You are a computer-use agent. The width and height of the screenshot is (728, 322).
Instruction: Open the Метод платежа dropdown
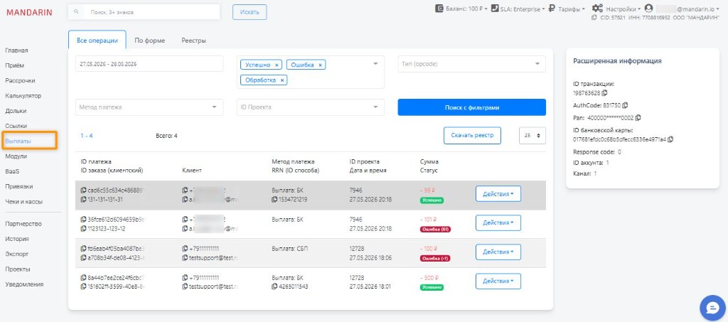point(149,107)
